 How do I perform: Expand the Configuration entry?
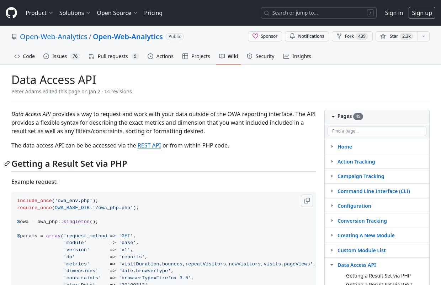click(332, 206)
